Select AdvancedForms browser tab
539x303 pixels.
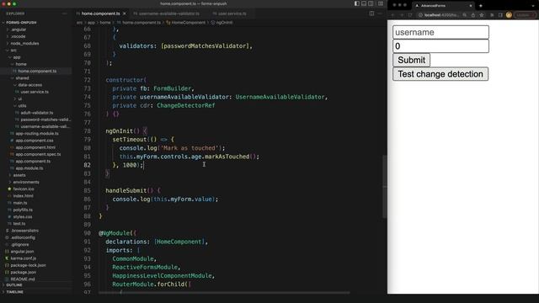pyautogui.click(x=444, y=6)
